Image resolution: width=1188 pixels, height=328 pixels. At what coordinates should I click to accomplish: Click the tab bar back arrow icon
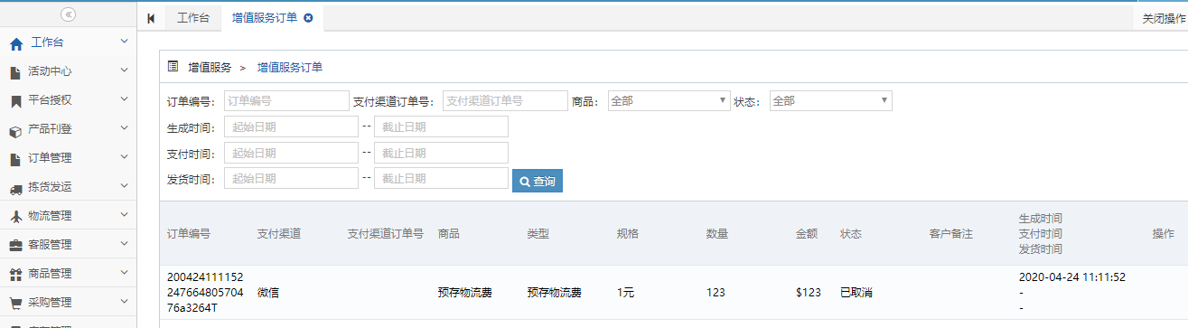click(151, 18)
